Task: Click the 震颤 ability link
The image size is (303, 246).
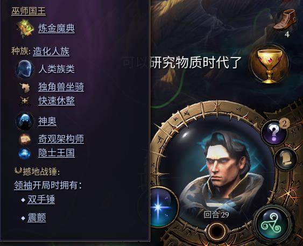Action: pyautogui.click(x=37, y=217)
